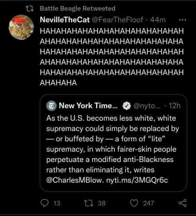
Task: Open the three-dot more options menu
Action: pos(183,20)
